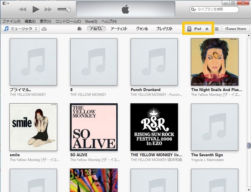Open the colorful 39108 album cover

94,180
